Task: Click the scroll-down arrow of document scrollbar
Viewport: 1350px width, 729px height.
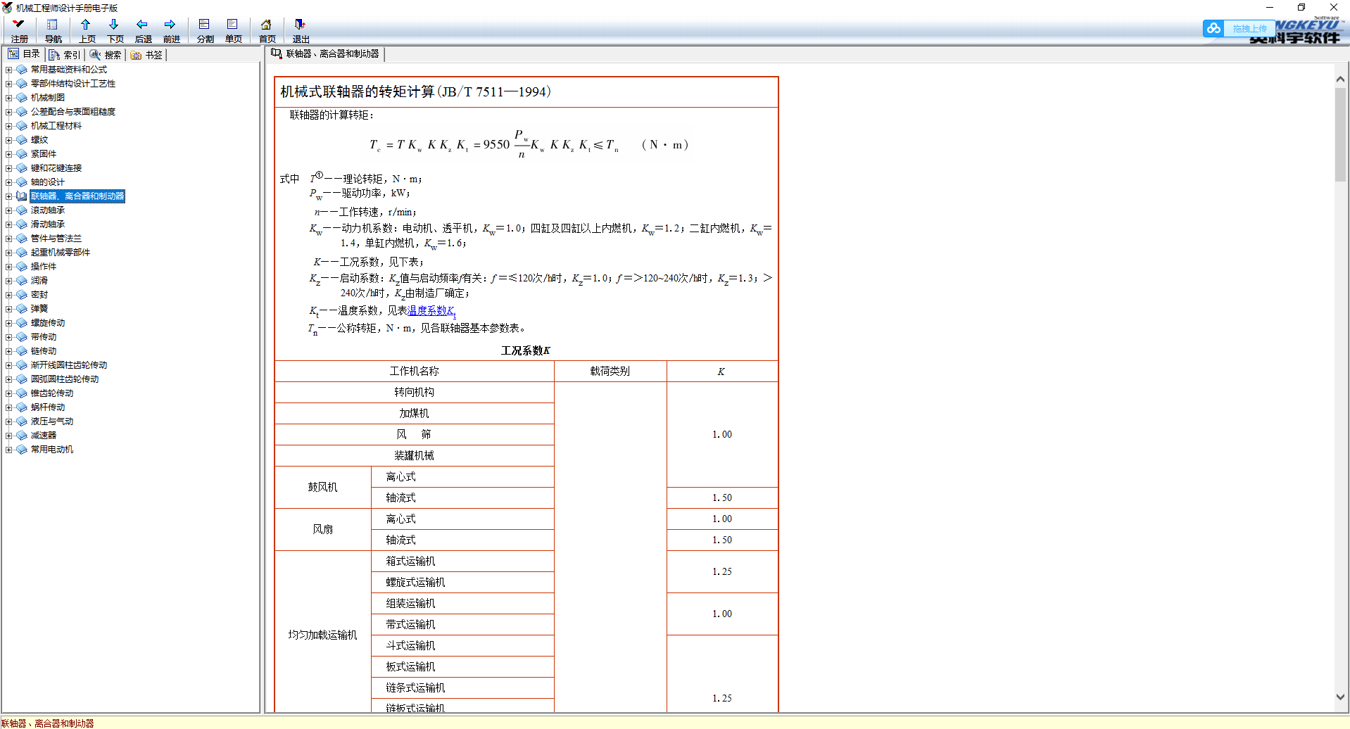Action: (x=1341, y=697)
